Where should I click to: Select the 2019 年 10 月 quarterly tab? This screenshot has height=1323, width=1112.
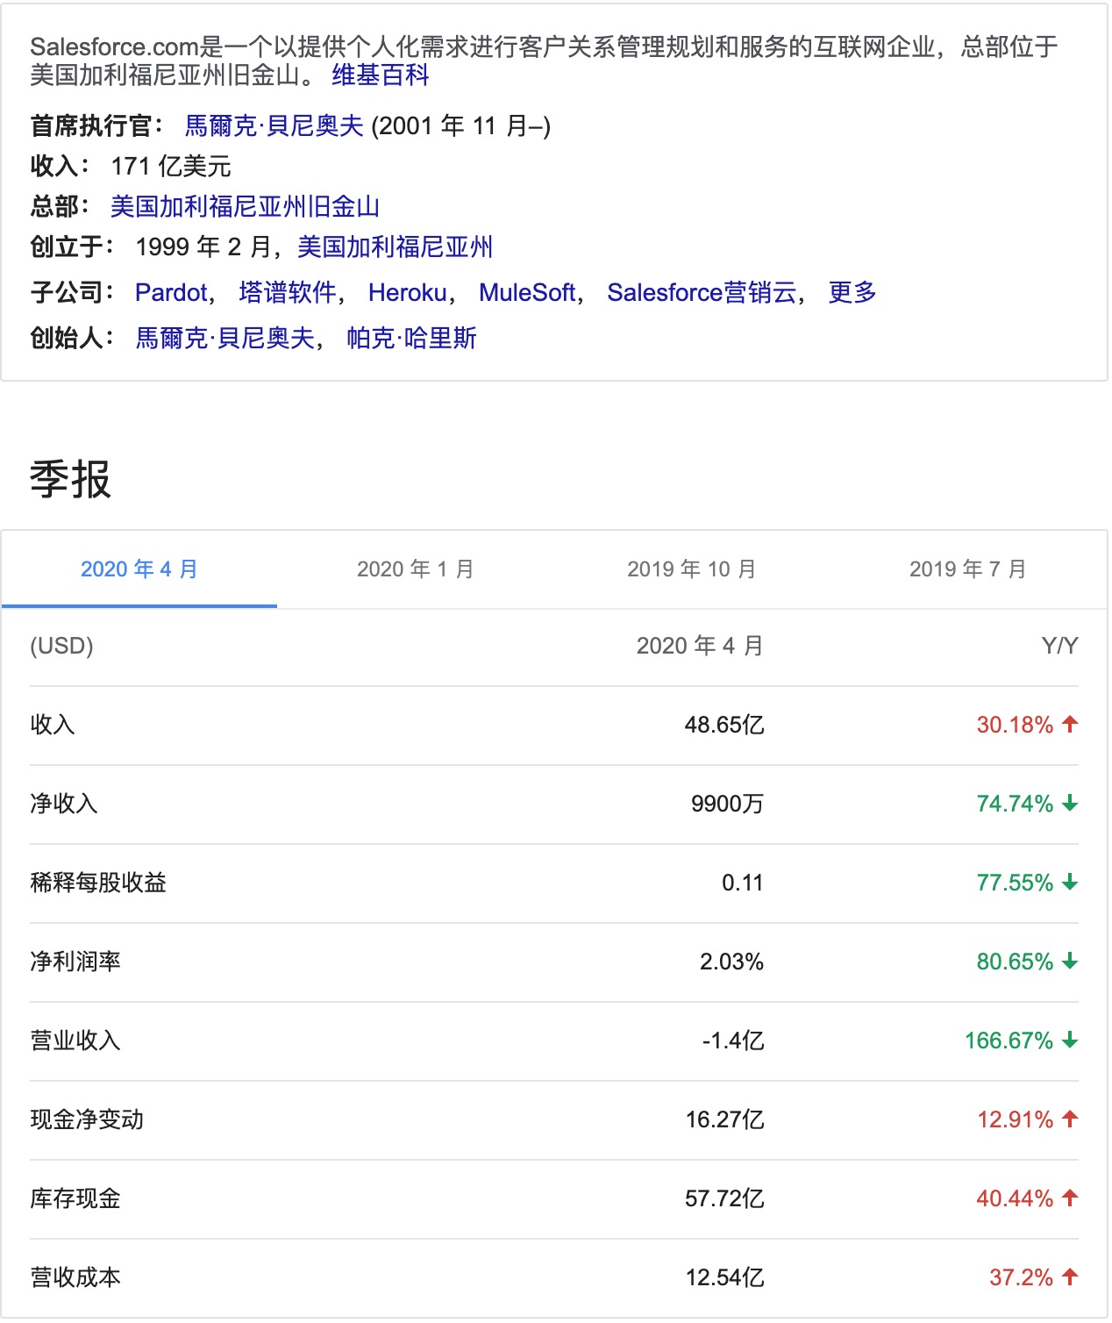(x=692, y=569)
